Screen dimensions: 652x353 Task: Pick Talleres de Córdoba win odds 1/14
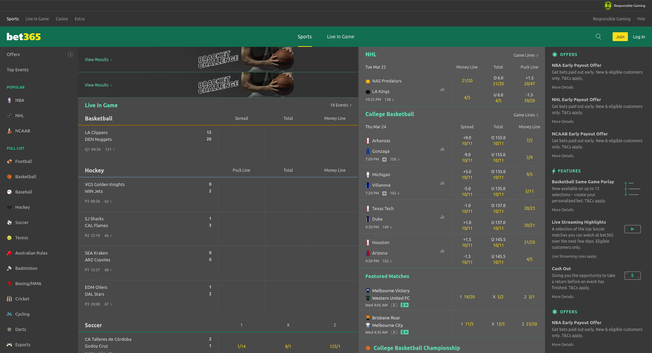point(241,347)
